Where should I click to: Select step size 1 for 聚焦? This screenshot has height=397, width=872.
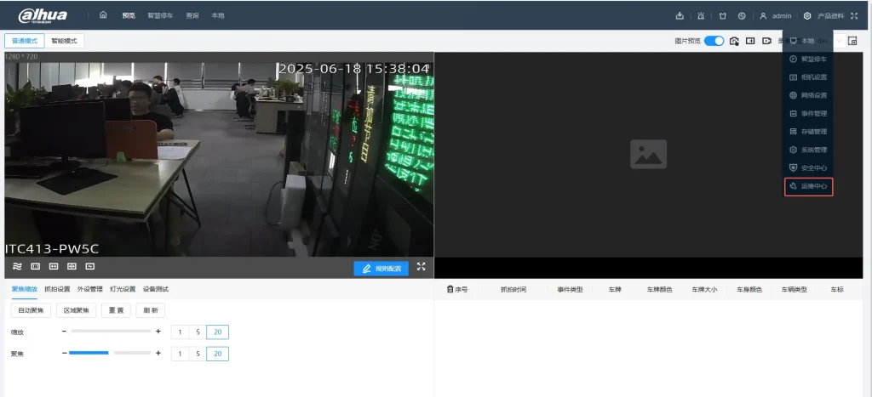click(180, 354)
